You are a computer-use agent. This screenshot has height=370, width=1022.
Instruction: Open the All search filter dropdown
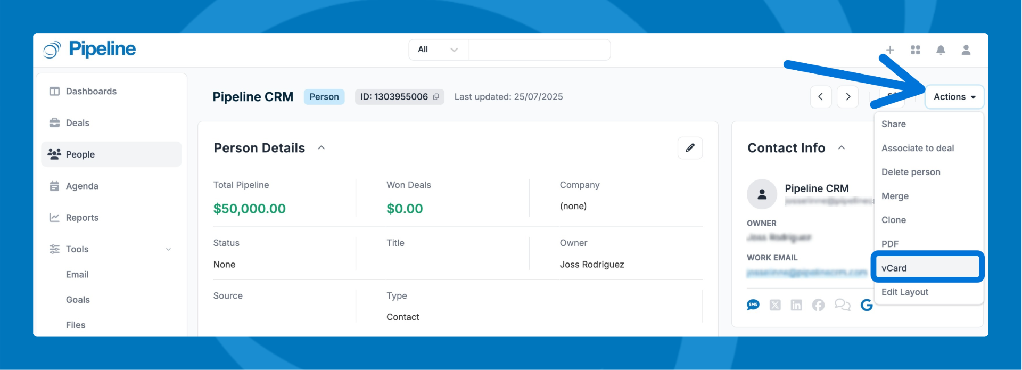tap(438, 50)
